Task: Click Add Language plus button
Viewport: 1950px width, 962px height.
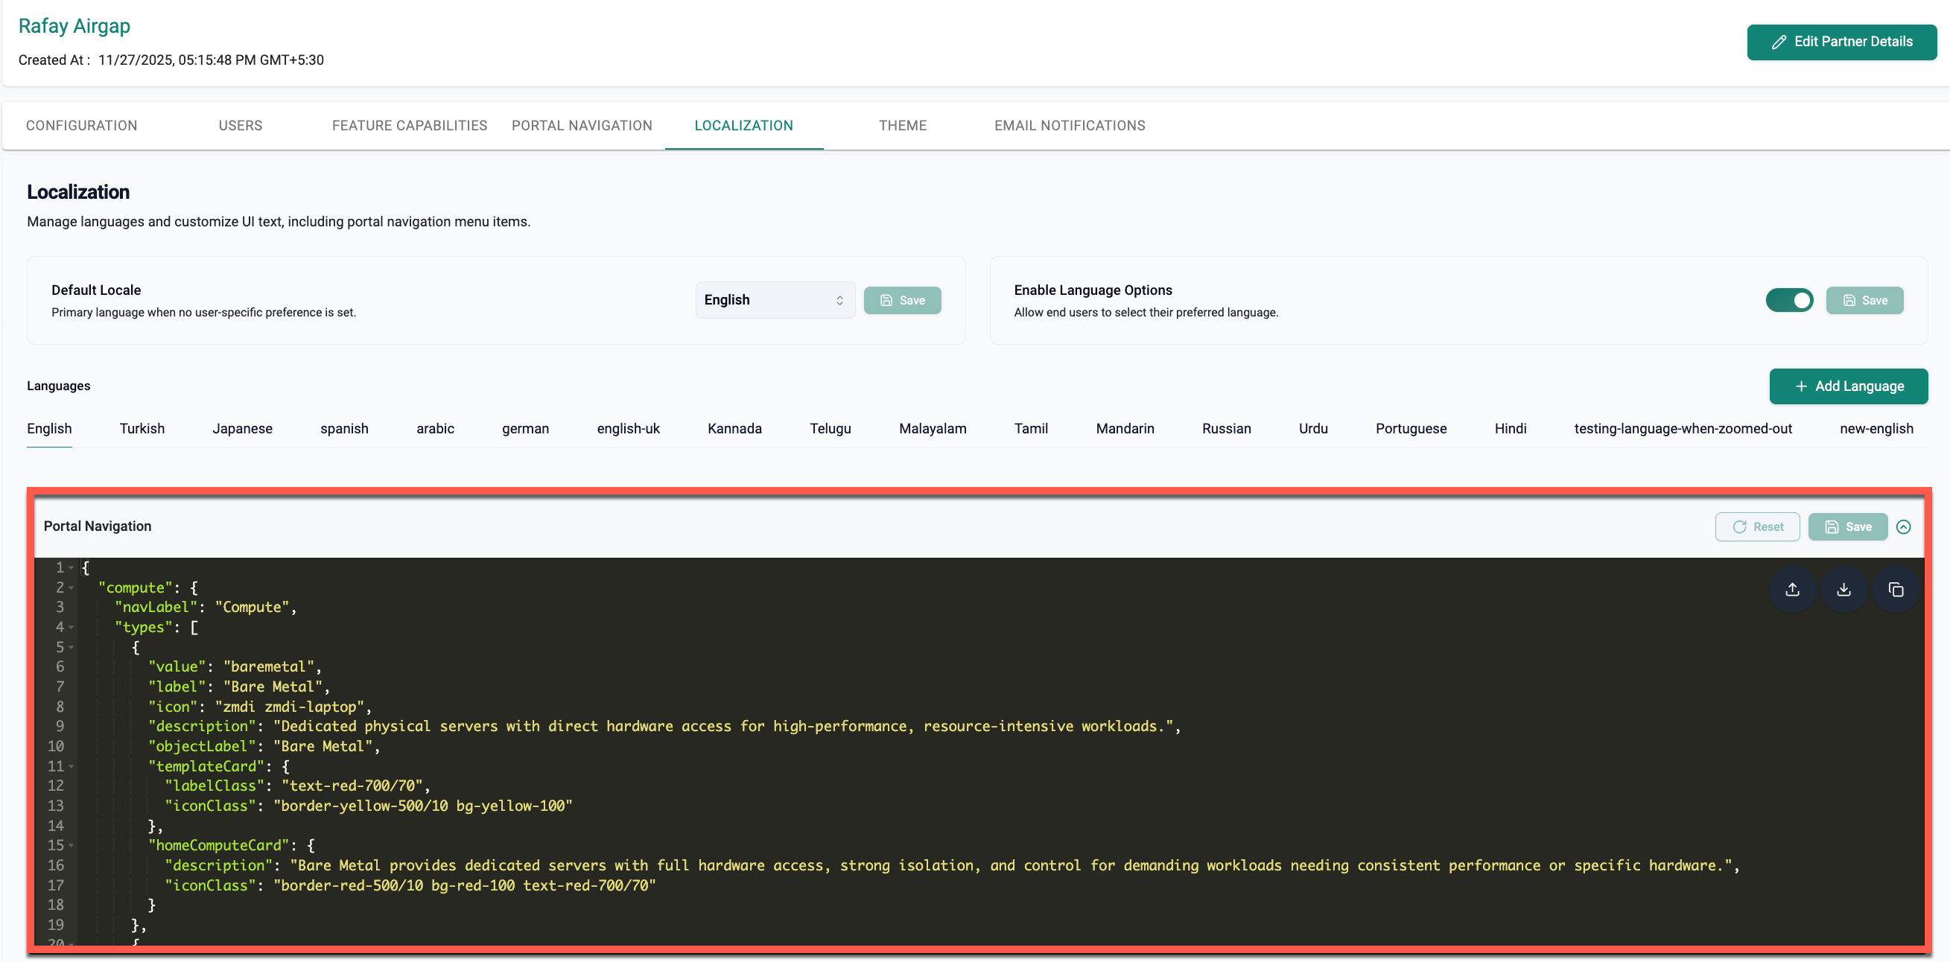Action: pyautogui.click(x=1848, y=386)
